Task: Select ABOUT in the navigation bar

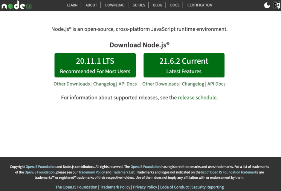Action: (x=91, y=5)
